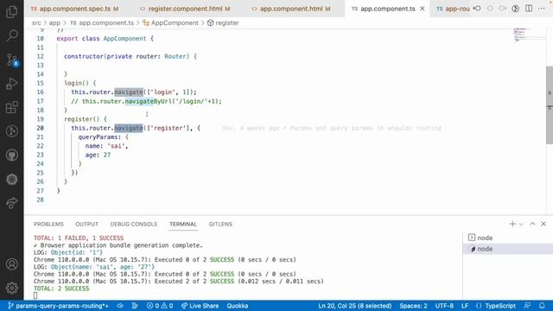Click the notifications bell in status bar
This screenshot has width=553, height=311.
pyautogui.click(x=542, y=306)
